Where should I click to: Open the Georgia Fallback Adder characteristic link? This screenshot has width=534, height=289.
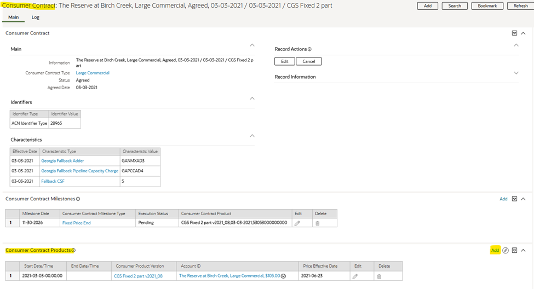tap(62, 161)
